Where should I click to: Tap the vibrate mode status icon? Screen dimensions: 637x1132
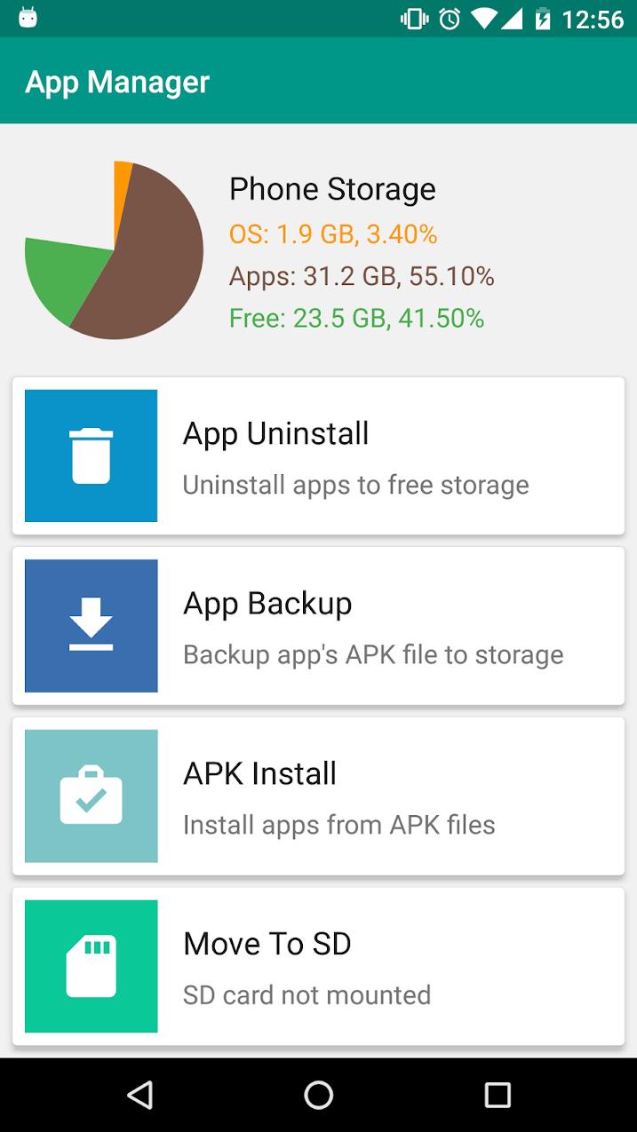coord(414,19)
